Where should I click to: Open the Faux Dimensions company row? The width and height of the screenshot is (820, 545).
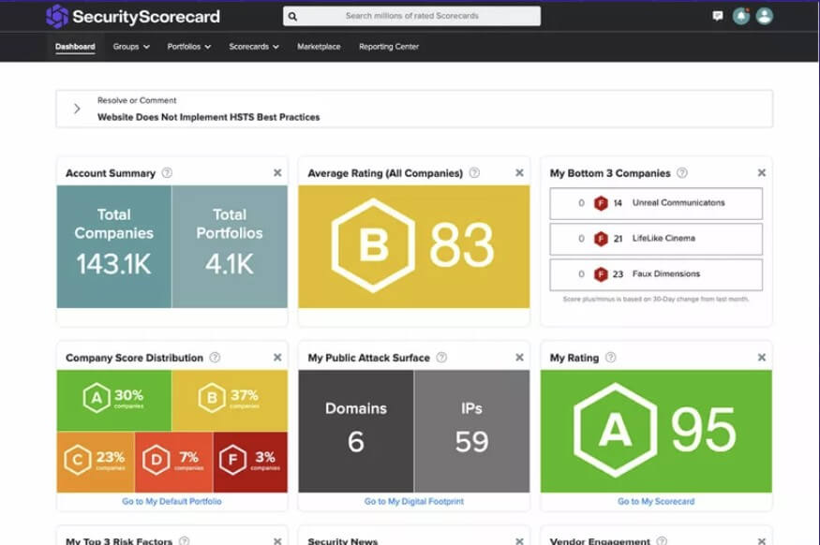coord(656,274)
